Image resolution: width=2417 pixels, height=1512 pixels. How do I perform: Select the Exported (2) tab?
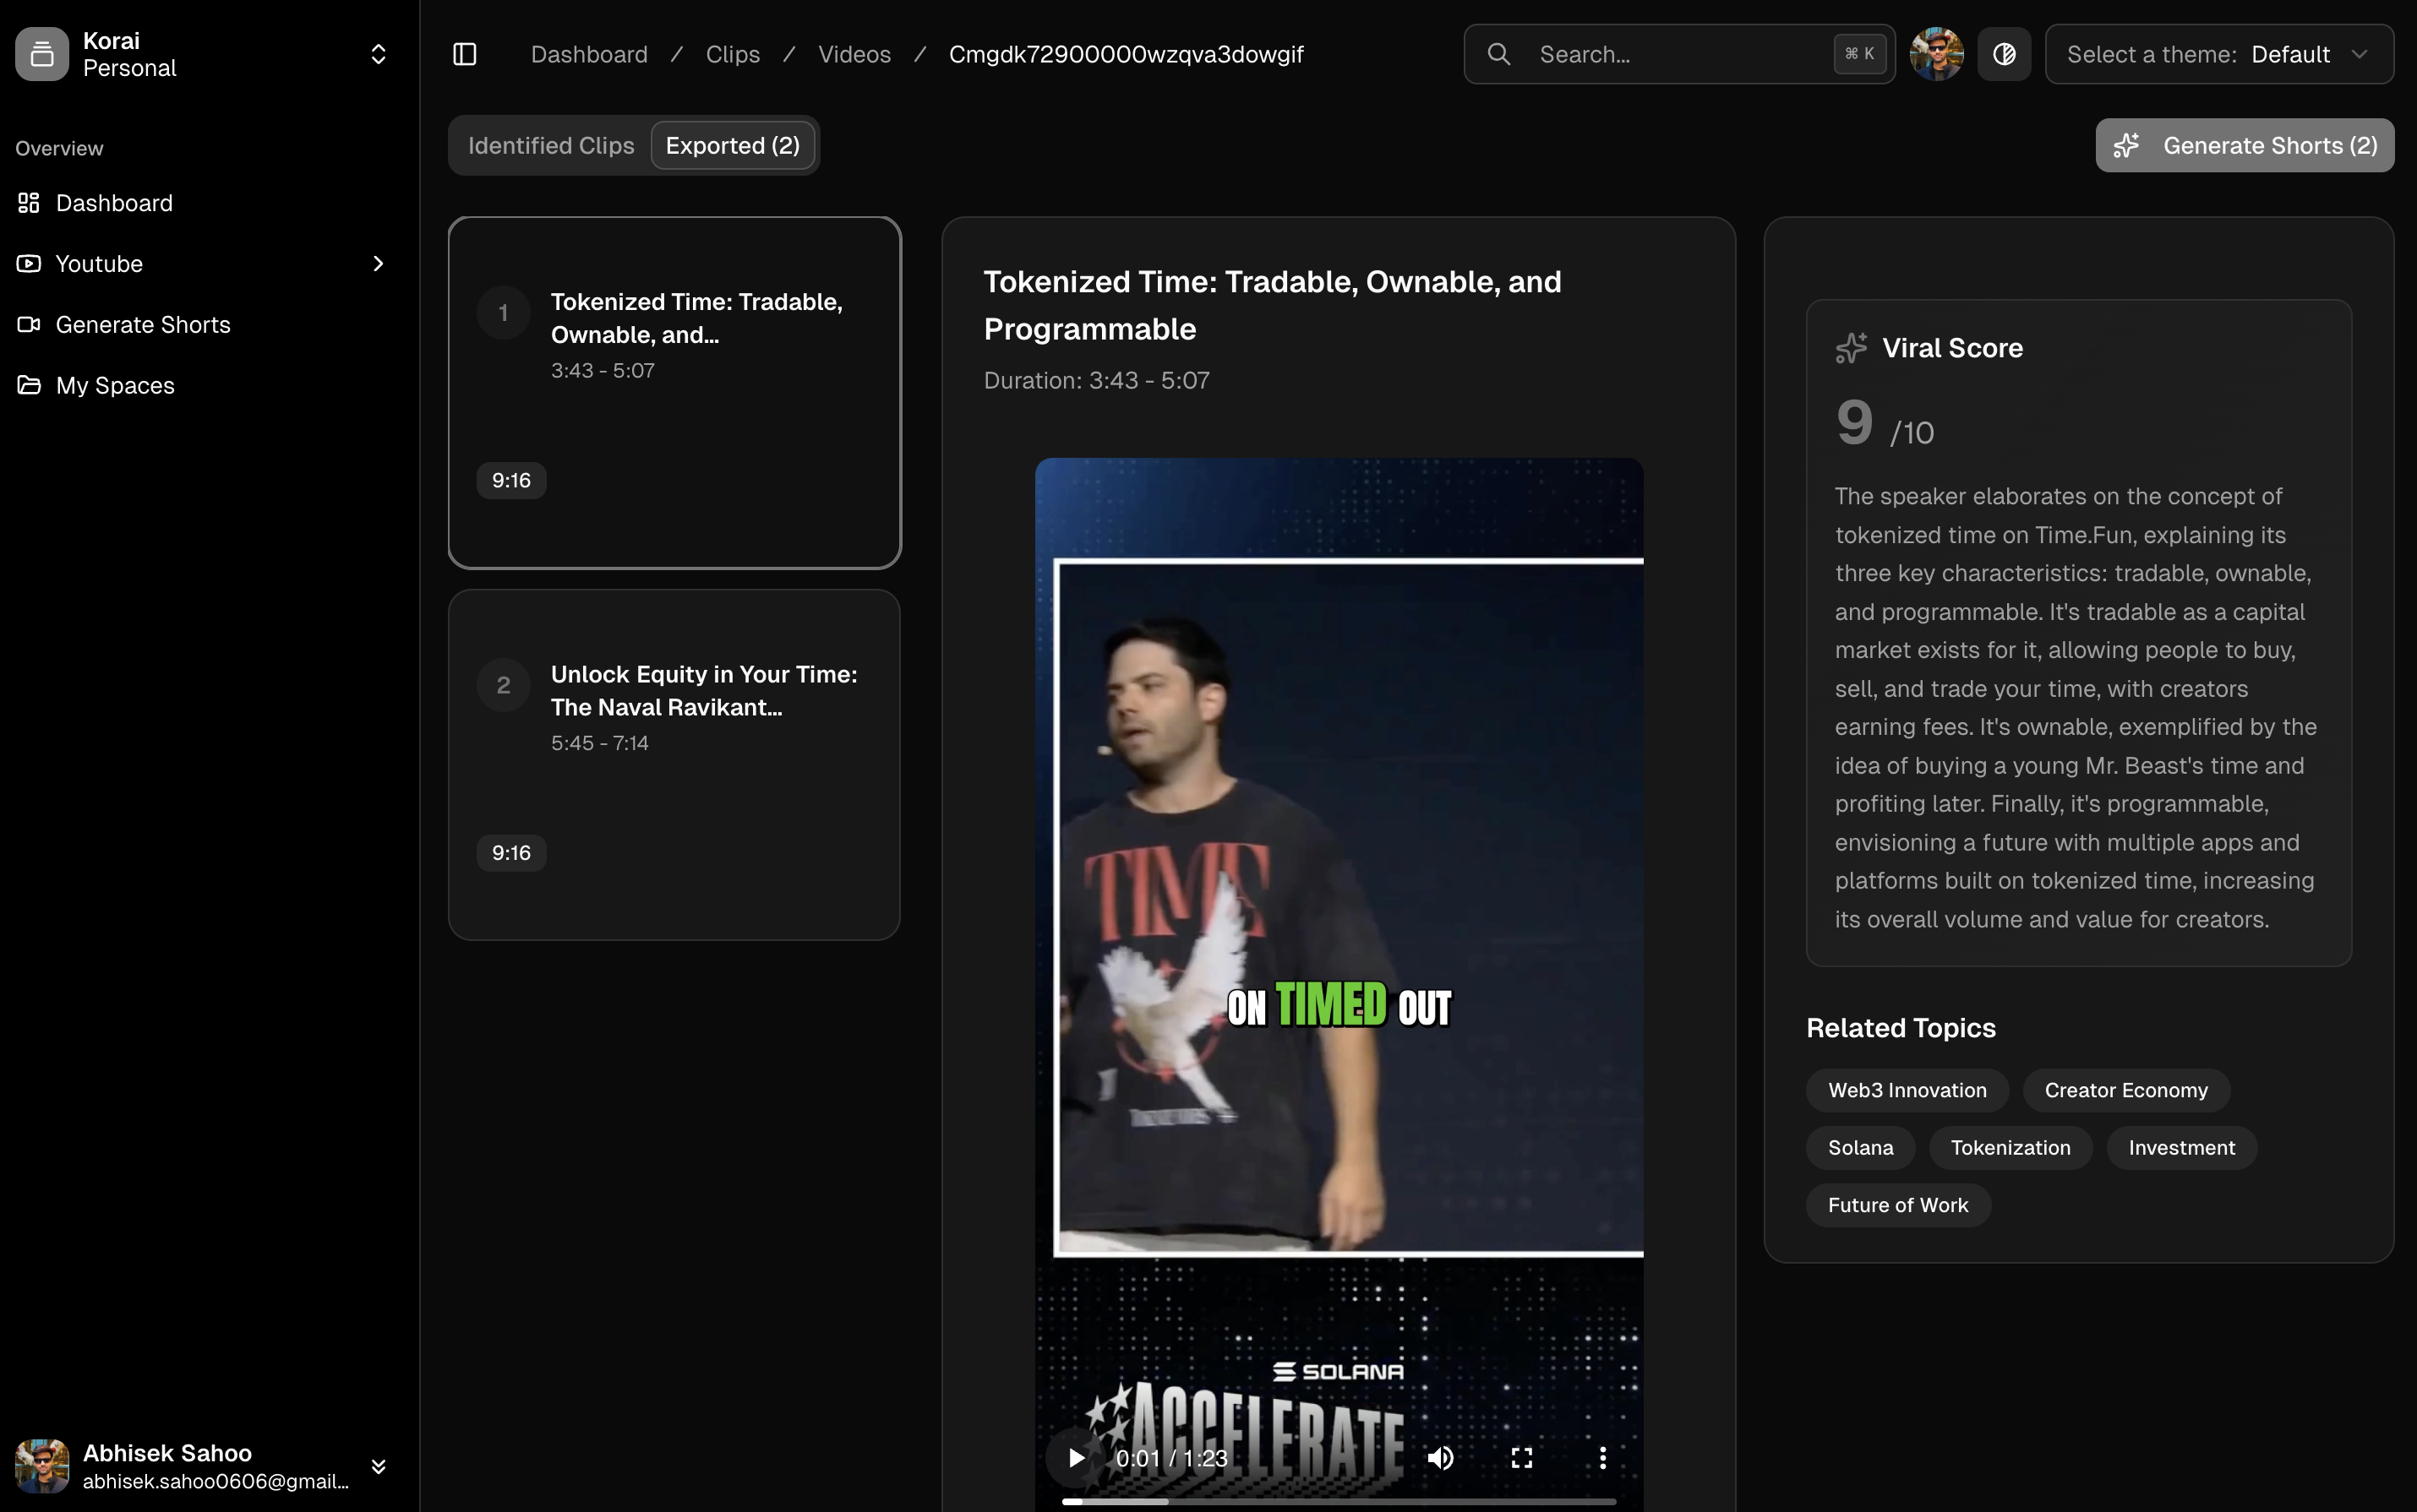[733, 146]
